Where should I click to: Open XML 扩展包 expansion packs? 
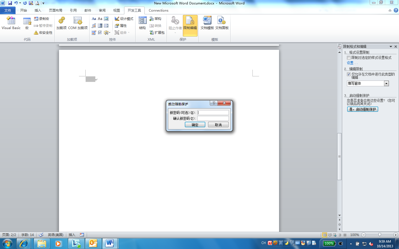(x=157, y=32)
